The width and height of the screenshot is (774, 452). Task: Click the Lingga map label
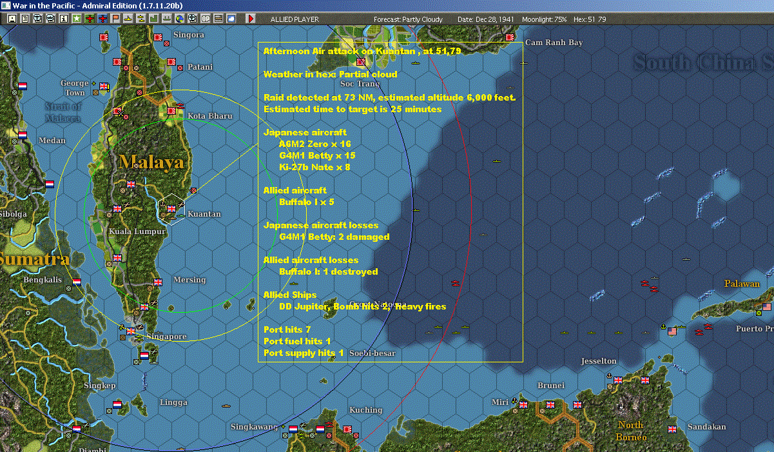click(173, 402)
